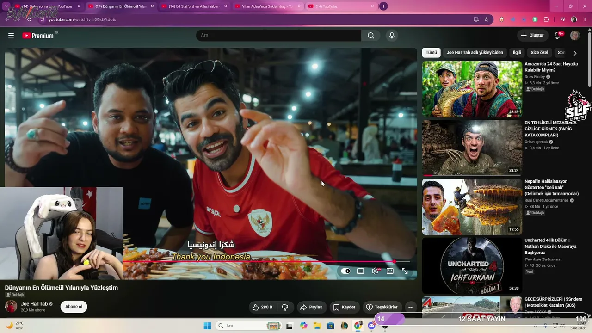The width and height of the screenshot is (592, 333).
Task: Click the video title 'Dünyanın En Ölümcül Yılanıyla Yüzleştim'
Action: (x=62, y=288)
